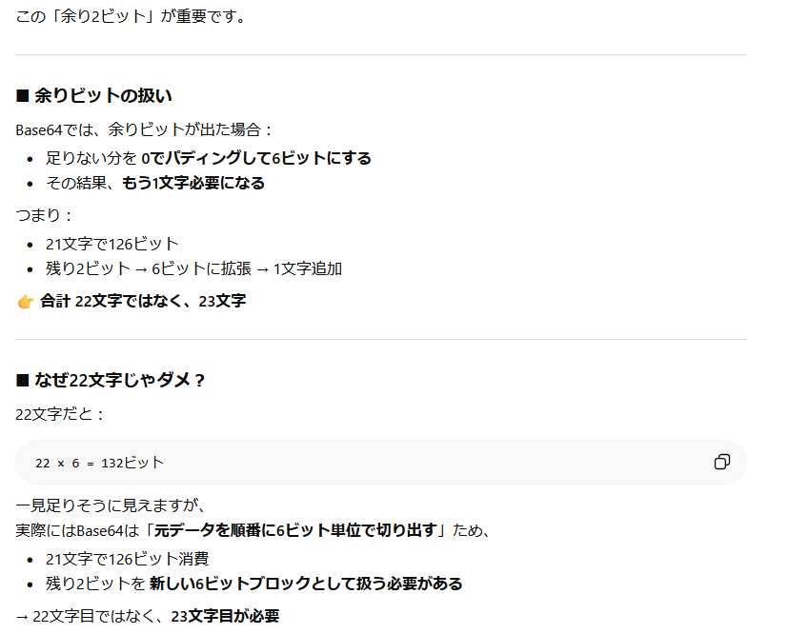Click the line "22文字だと："

coord(61,414)
